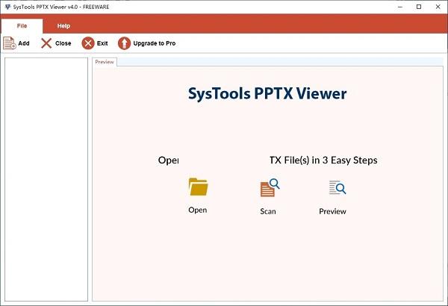Close the PPTX Viewer window
The width and height of the screenshot is (448, 306).
tap(438, 7)
